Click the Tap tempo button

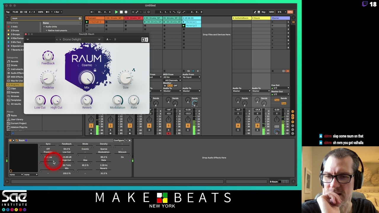click(x=8, y=12)
